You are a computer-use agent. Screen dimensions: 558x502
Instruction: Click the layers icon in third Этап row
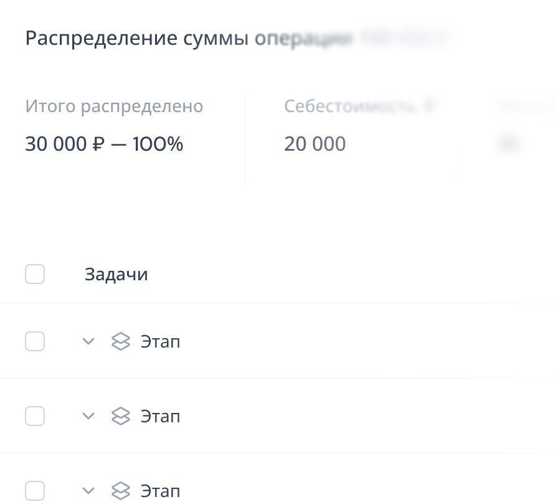click(120, 490)
